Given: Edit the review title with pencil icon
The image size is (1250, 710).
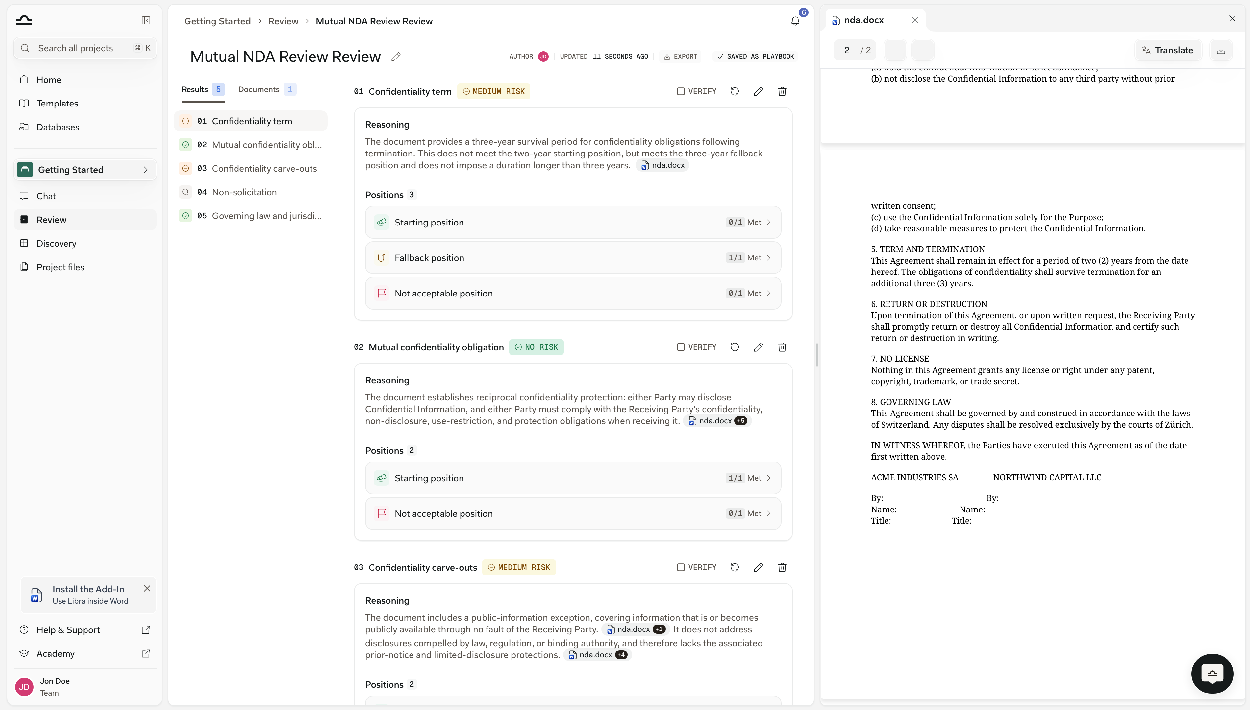Looking at the screenshot, I should click(396, 57).
